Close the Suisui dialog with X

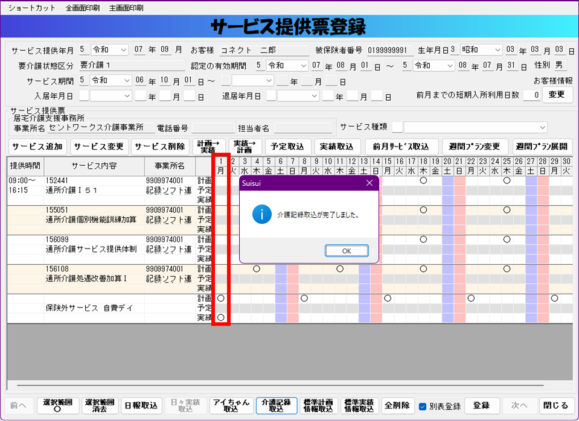(x=369, y=183)
